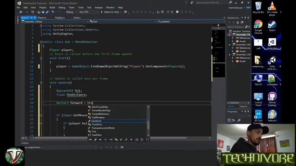Open the Any CPU platform dropdown
Image resolution: width=296 pixels, height=166 pixels.
(x=89, y=12)
